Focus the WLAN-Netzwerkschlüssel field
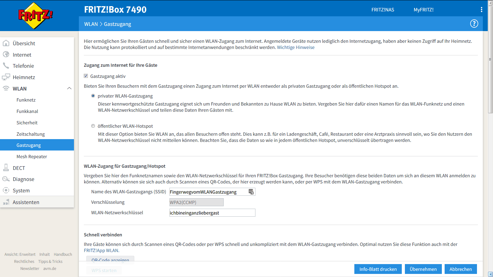 coord(212,213)
